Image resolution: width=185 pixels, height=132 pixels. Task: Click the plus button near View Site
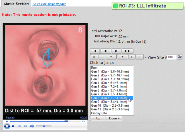pyautogui.click(x=122, y=57)
